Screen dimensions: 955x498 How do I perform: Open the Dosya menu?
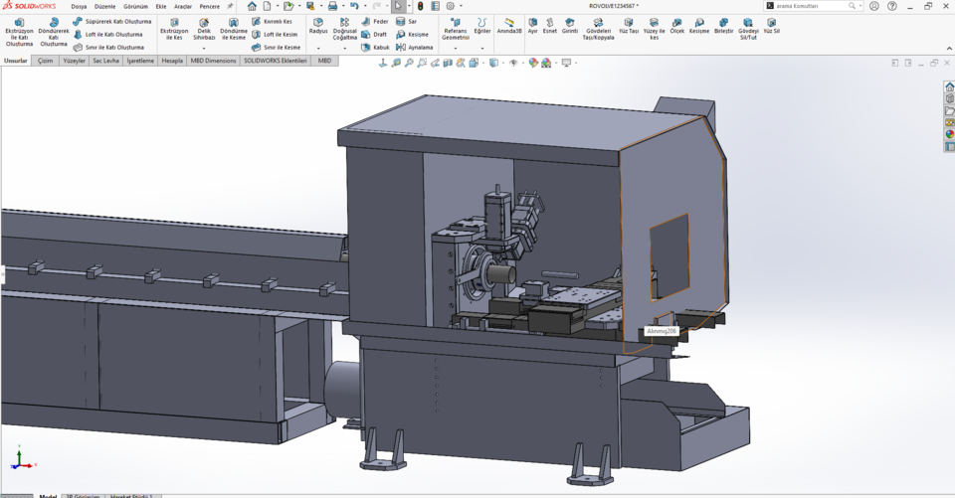[x=79, y=7]
